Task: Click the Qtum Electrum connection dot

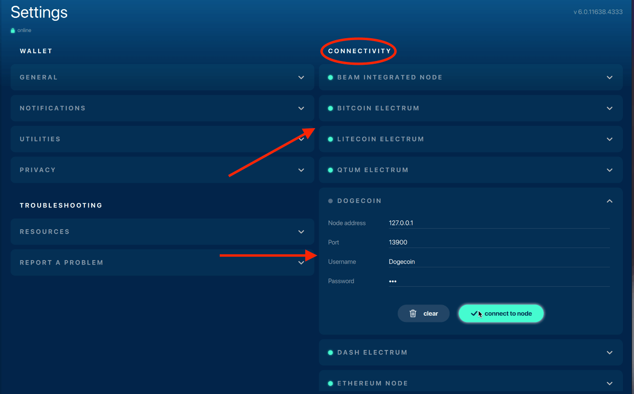Action: [330, 170]
